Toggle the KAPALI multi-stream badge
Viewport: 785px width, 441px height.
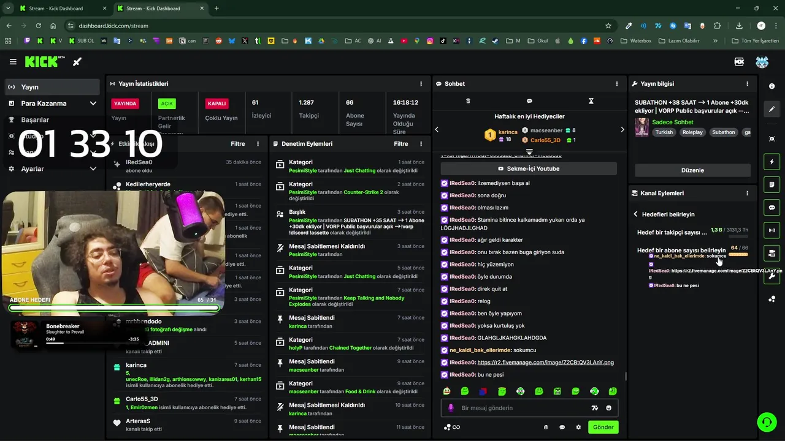tap(216, 104)
